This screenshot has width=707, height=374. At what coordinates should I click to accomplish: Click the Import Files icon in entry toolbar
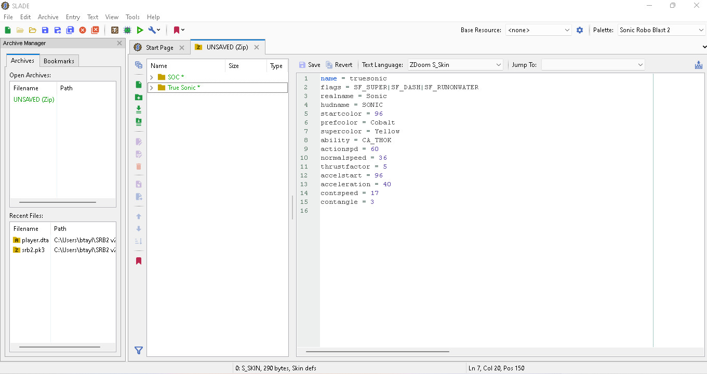(139, 109)
